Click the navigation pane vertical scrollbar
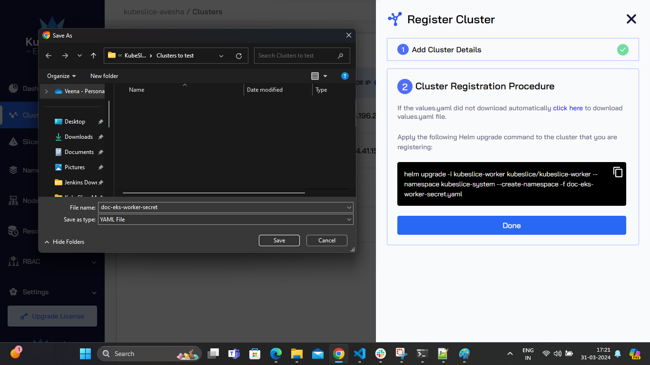This screenshot has height=365, width=650. [109, 114]
